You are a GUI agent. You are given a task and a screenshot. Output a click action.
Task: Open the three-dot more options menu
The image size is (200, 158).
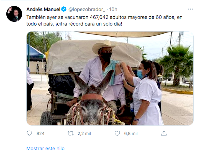pyautogui.click(x=190, y=9)
